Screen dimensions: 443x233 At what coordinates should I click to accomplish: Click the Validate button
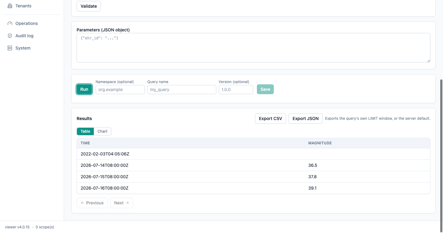coord(89,6)
